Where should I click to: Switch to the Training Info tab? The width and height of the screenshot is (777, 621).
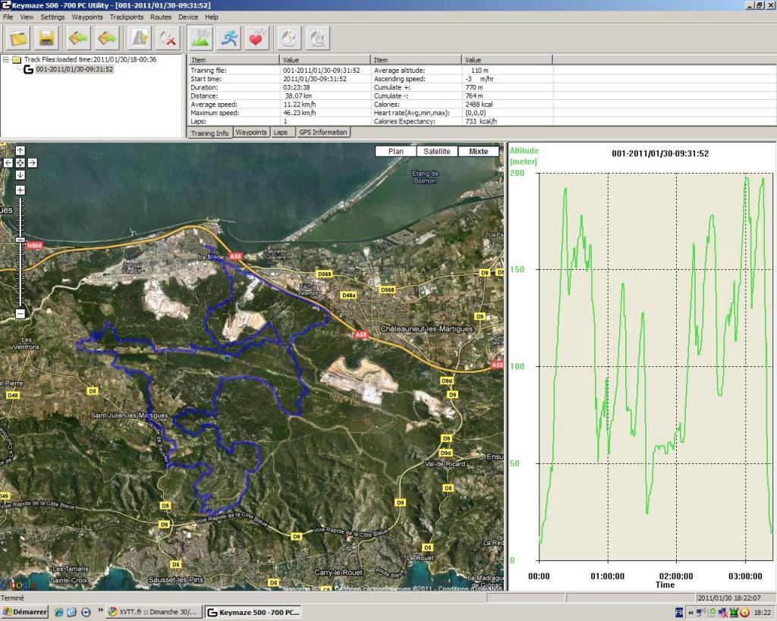click(210, 133)
